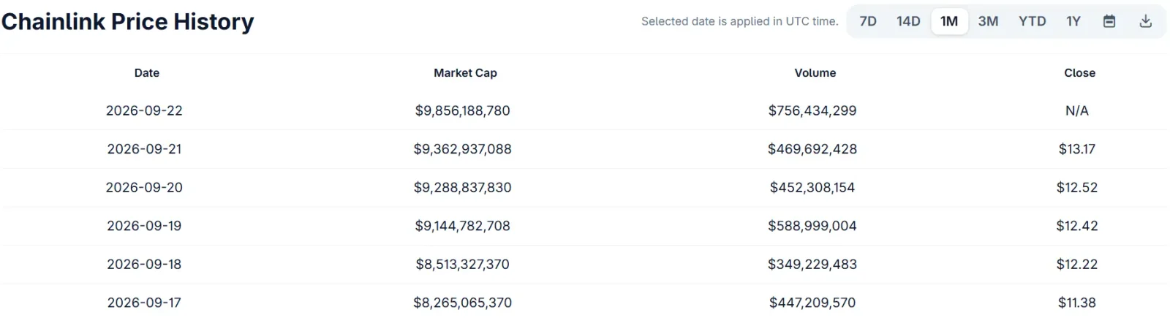The height and width of the screenshot is (318, 1170).
Task: Click market cap $8,265,065,370
Action: click(463, 303)
